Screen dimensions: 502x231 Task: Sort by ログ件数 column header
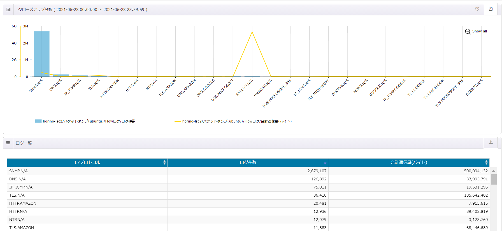tap(248, 162)
